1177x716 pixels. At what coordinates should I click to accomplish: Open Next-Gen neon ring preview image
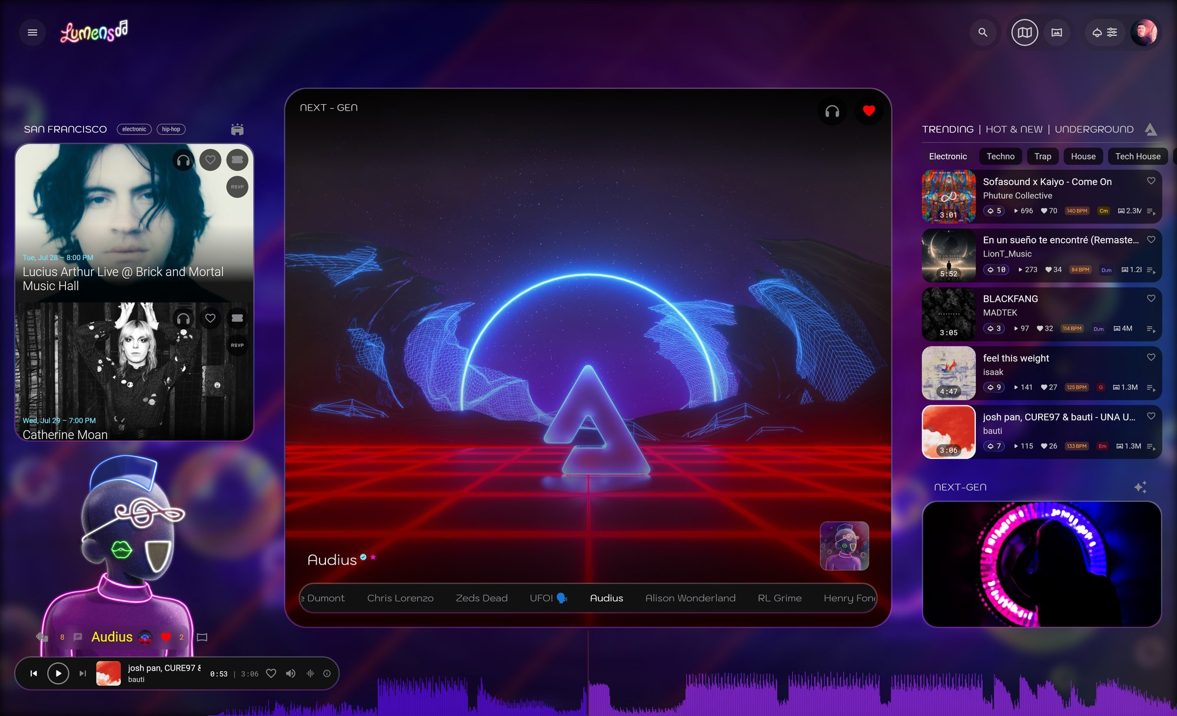pos(1042,564)
